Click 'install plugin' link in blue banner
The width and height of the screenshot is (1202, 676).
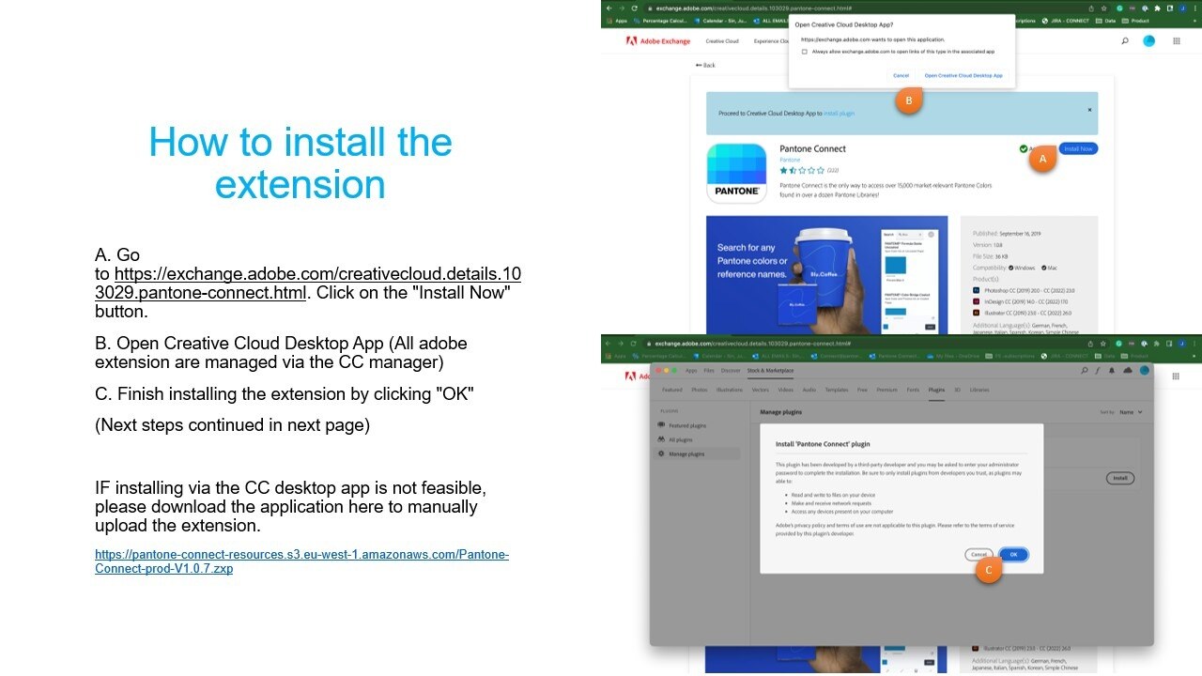(x=840, y=113)
